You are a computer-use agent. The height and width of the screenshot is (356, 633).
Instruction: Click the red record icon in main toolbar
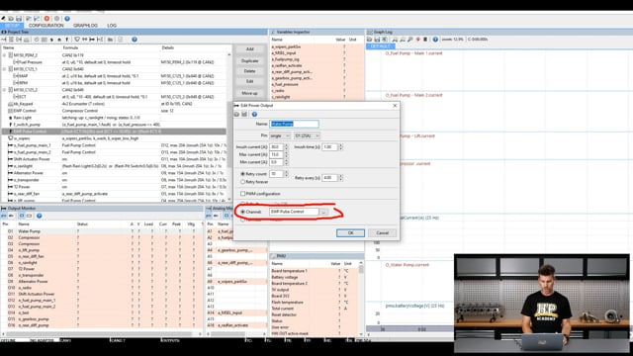[46, 19]
